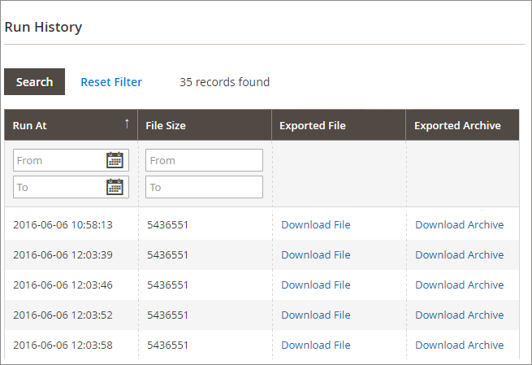The width and height of the screenshot is (532, 365).
Task: Open calendar picker for Run At From
Action: [x=115, y=160]
